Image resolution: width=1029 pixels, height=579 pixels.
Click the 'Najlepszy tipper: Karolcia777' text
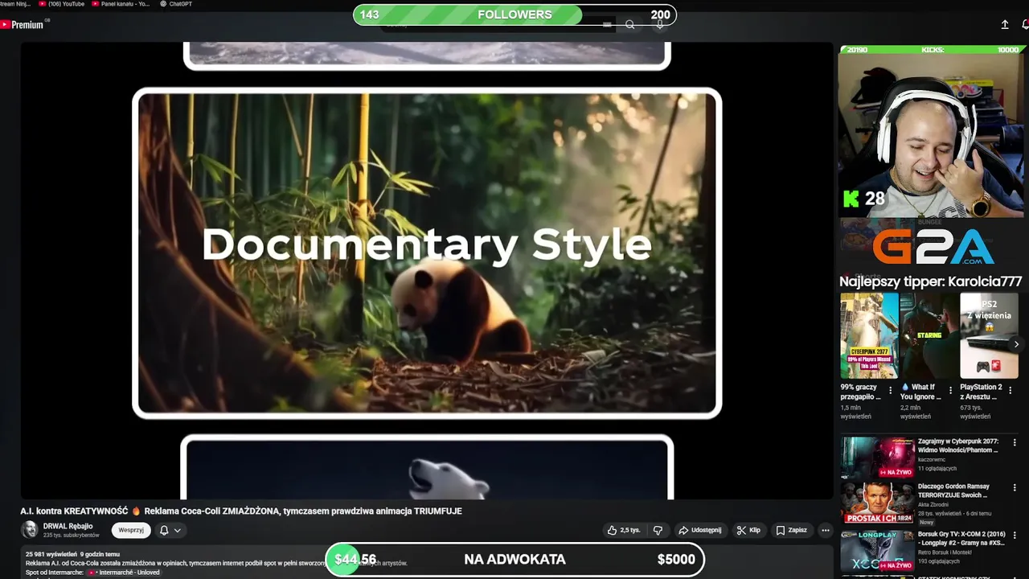click(x=931, y=281)
